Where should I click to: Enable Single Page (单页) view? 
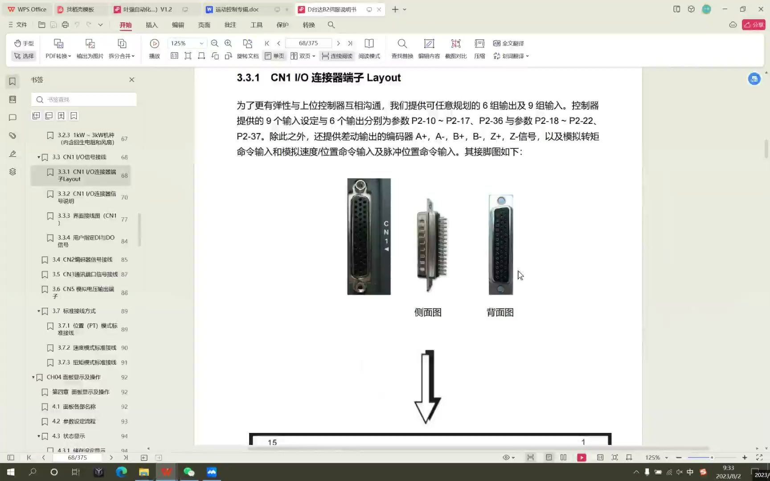pos(274,56)
